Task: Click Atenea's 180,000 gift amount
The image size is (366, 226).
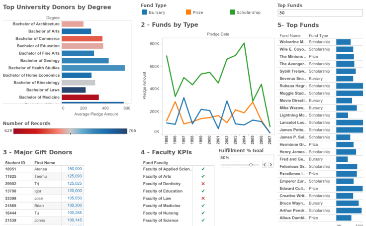Action: click(75, 169)
